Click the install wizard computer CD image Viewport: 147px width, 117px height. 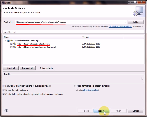click(x=138, y=11)
